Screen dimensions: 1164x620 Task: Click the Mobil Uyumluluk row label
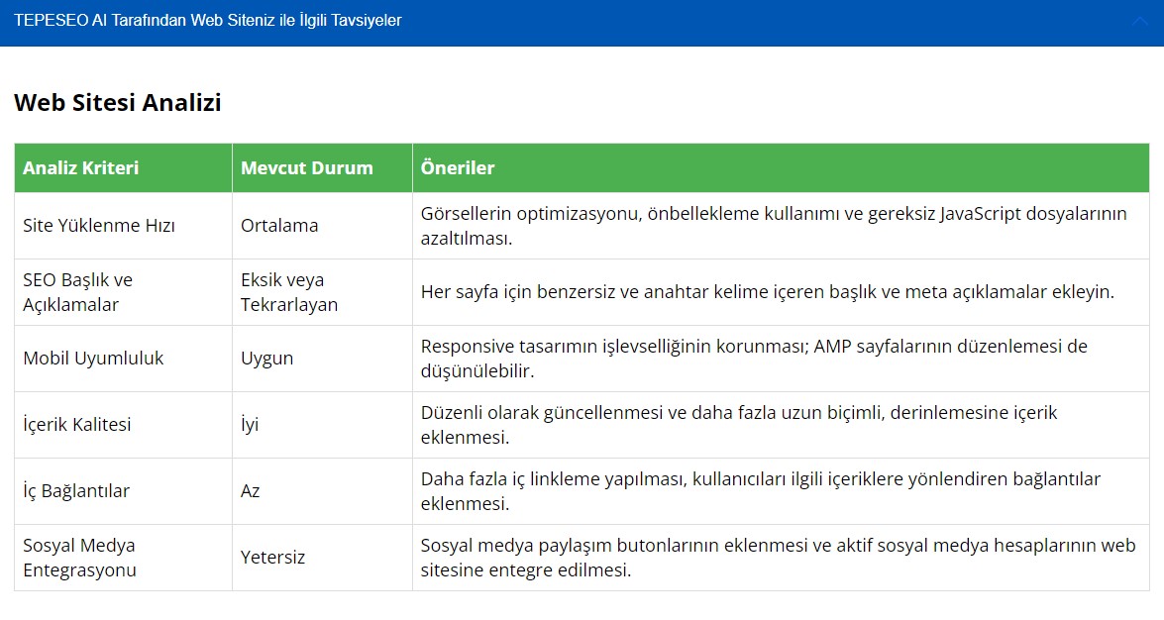93,359
